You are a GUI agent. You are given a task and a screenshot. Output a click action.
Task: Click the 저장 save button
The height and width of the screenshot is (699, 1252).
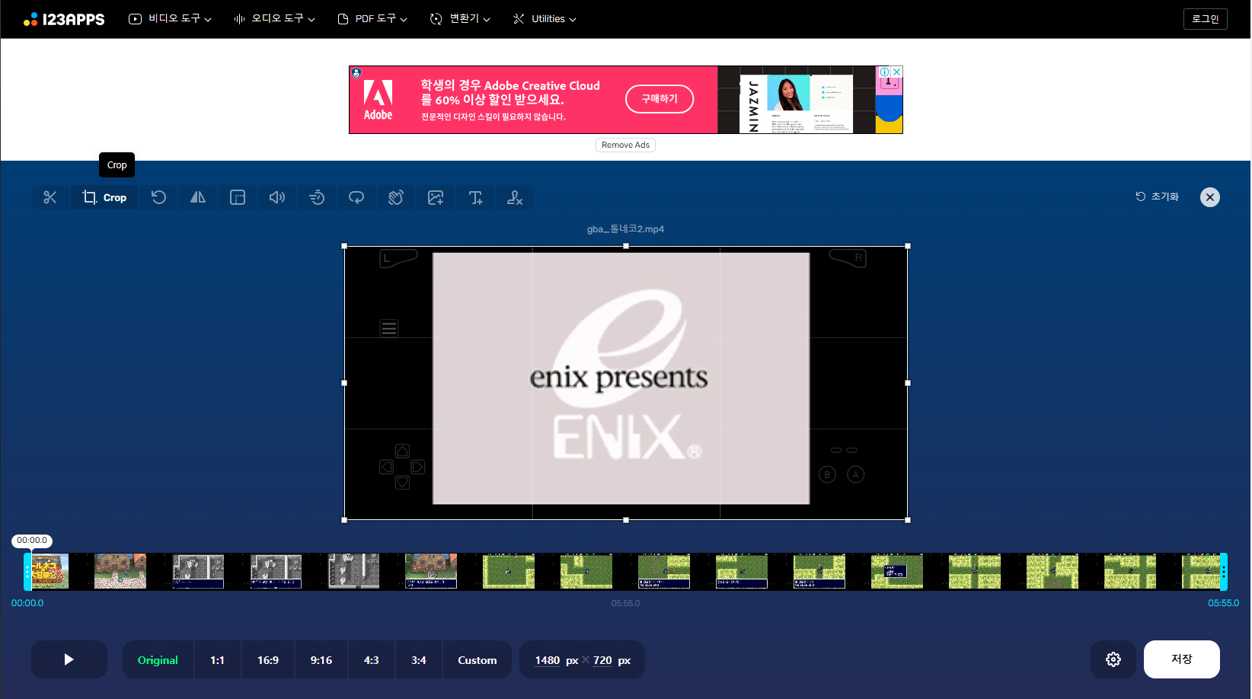point(1182,659)
